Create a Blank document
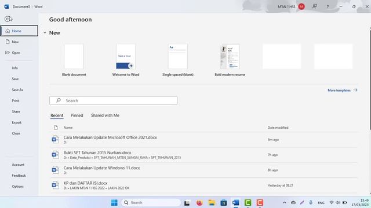371x208 pixels. pyautogui.click(x=74, y=60)
